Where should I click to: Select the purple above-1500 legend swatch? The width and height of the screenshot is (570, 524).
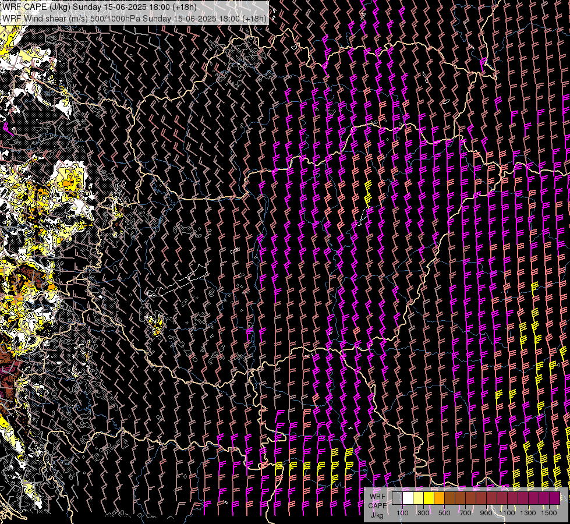554,498
